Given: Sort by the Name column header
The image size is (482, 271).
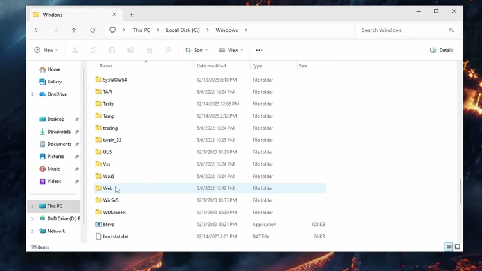Looking at the screenshot, I should [x=106, y=66].
